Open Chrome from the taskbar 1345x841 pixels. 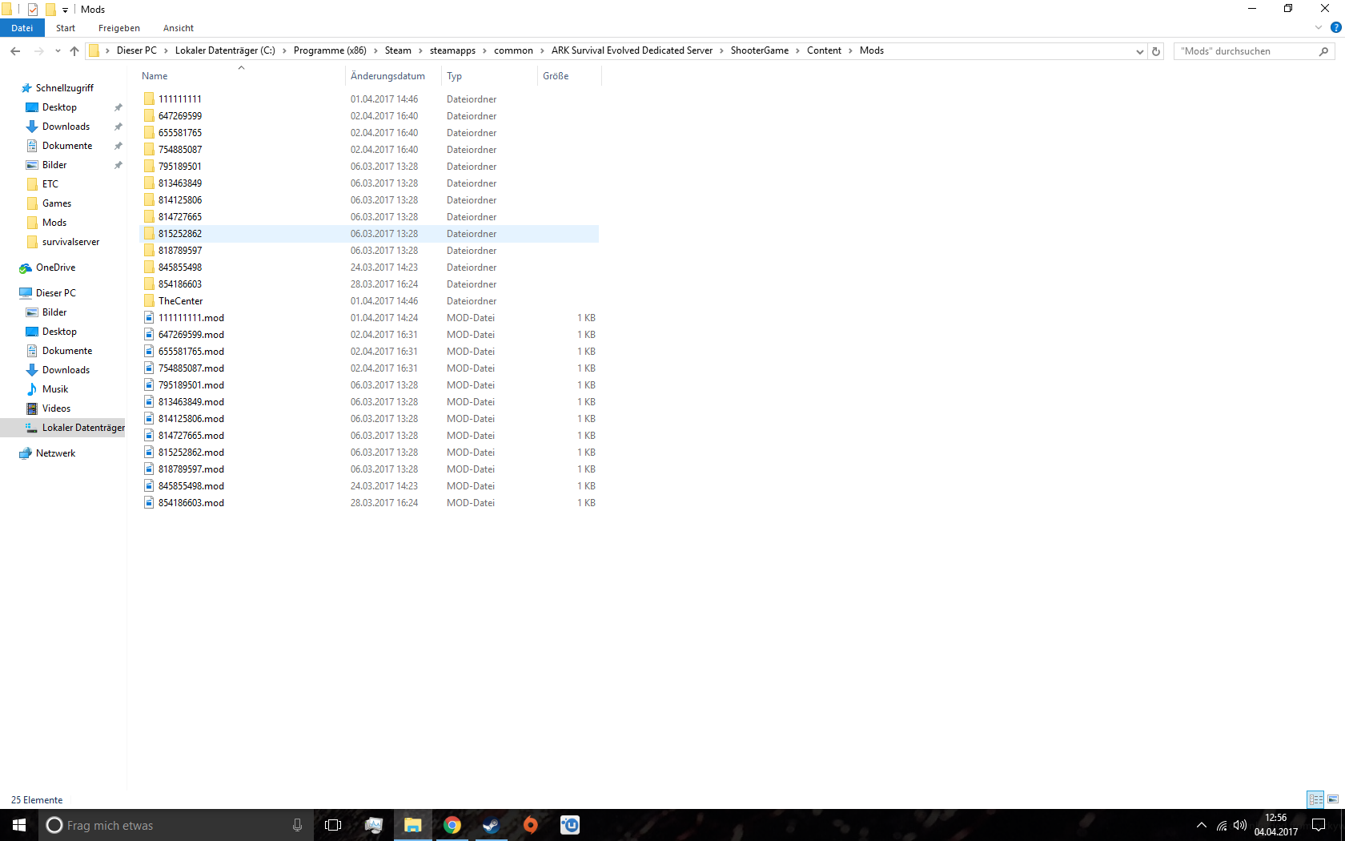[452, 825]
